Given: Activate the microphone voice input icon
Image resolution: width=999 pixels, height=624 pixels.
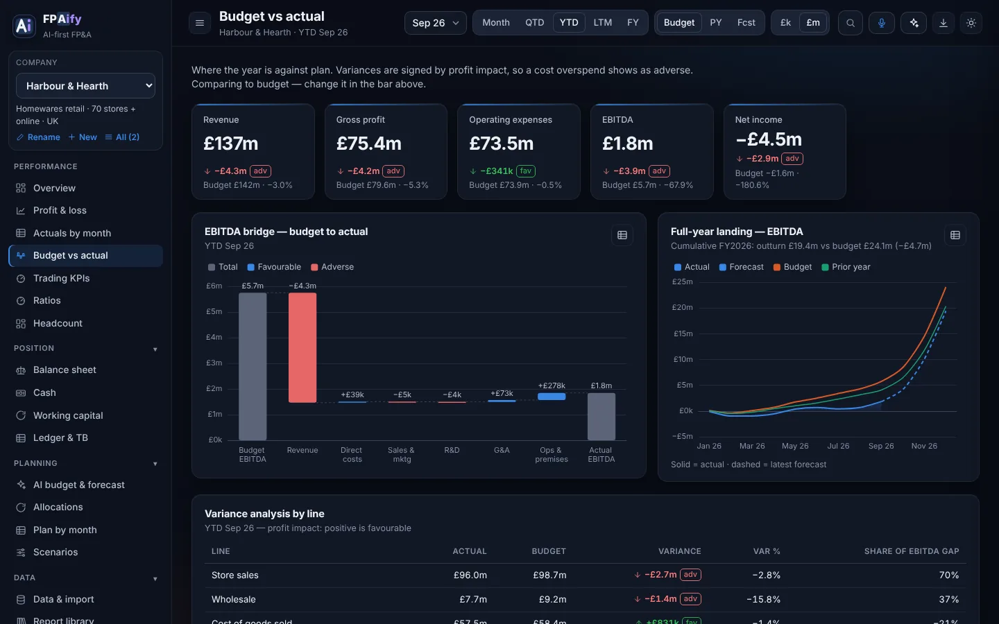Looking at the screenshot, I should tap(882, 23).
